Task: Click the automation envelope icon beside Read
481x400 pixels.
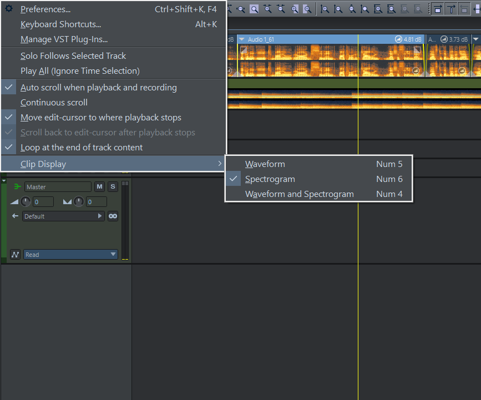Action: 15,255
